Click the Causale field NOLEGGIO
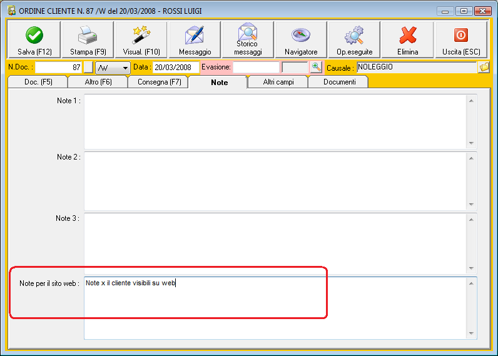 pos(417,67)
